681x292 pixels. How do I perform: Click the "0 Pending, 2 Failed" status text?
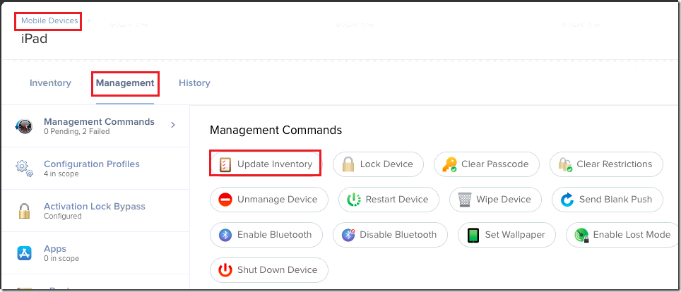click(77, 131)
